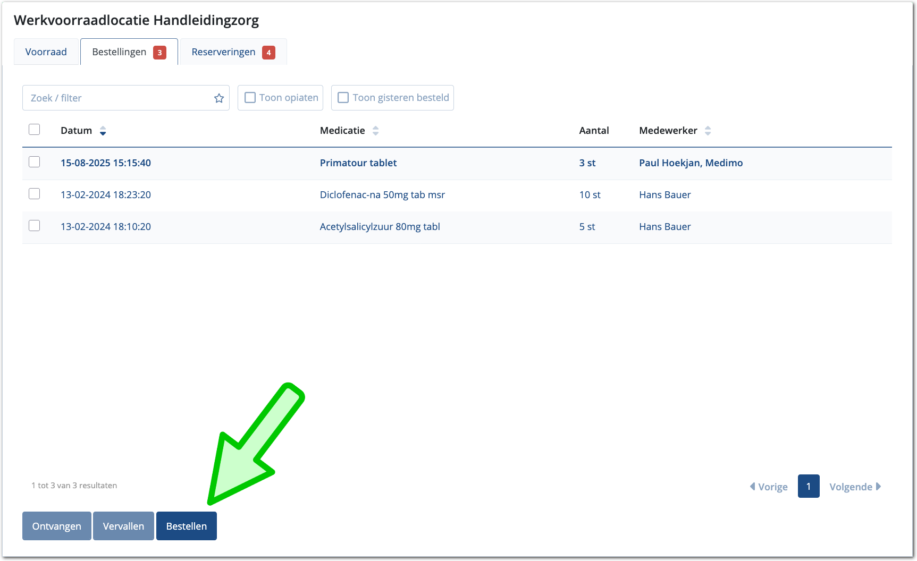Sort by Datum column arrow icon
Image resolution: width=917 pixels, height=561 pixels.
103,131
